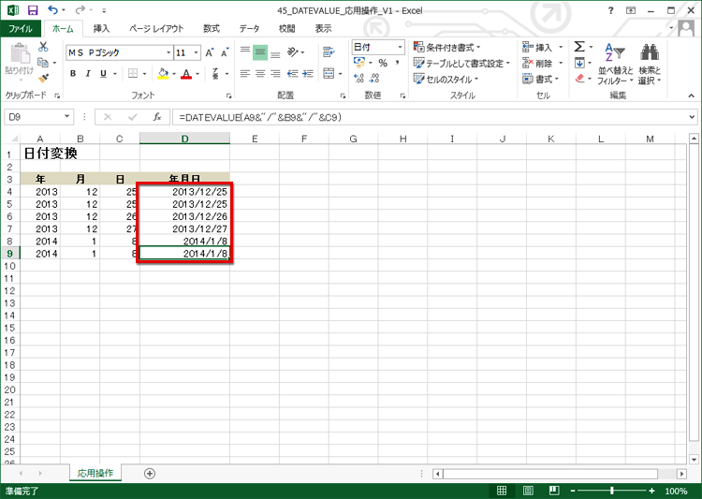Open セルのスタイル cell styles menu
The image size is (702, 499).
pos(446,80)
